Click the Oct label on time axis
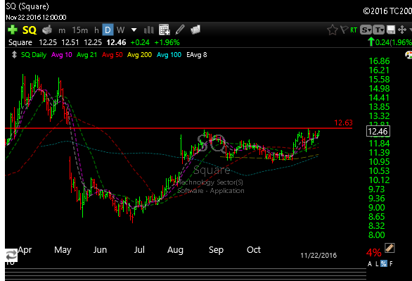This screenshot has height=281, width=412. click(x=254, y=249)
